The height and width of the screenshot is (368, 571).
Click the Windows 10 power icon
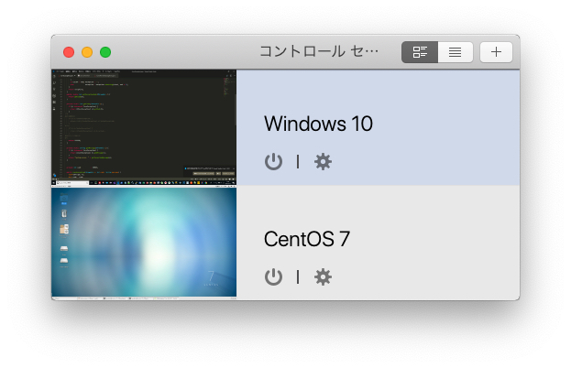273,162
